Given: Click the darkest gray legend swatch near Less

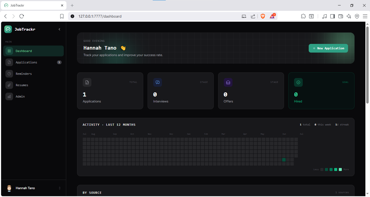Looking at the screenshot, I should (x=322, y=170).
